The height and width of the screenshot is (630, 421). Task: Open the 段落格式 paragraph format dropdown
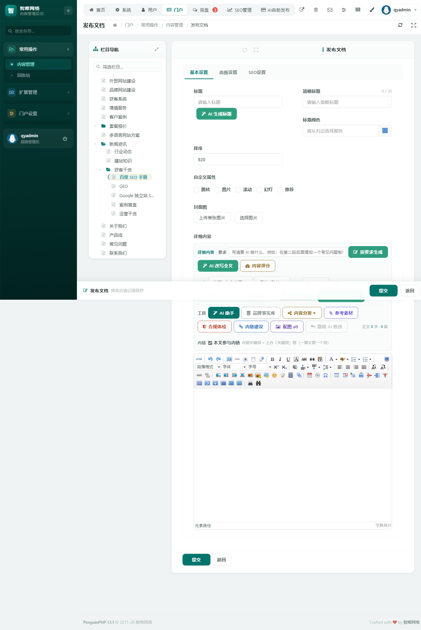(208, 367)
